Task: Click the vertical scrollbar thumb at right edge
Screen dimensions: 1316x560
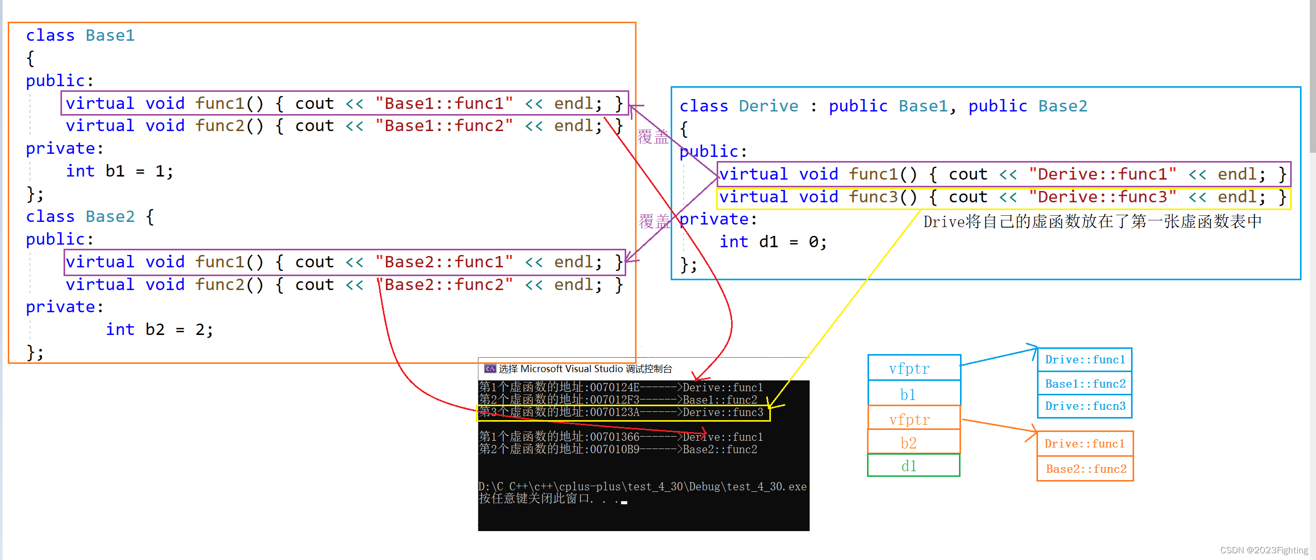Action: click(x=1312, y=76)
